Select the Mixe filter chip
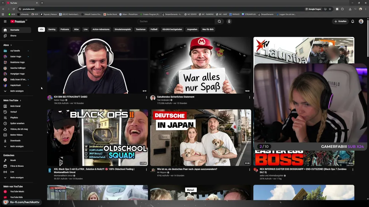The height and width of the screenshot is (207, 369). coord(76,29)
